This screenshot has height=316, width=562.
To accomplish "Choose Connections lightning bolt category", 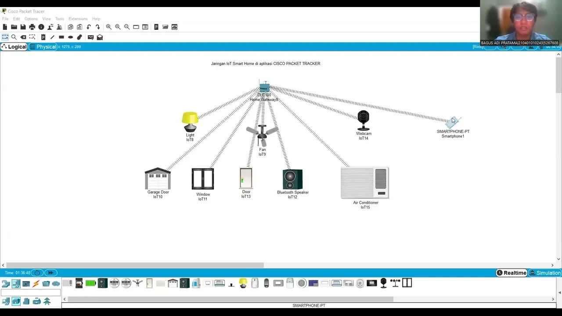I will click(36, 284).
